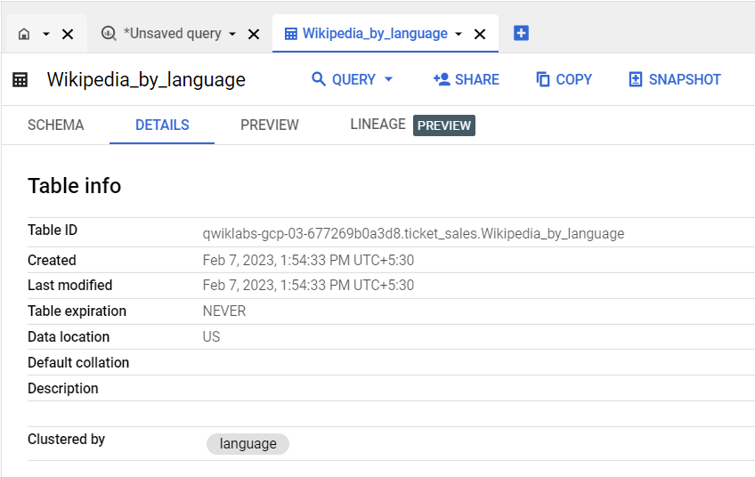
Task: Close the Wikipedia_by_language tab
Action: click(x=480, y=34)
